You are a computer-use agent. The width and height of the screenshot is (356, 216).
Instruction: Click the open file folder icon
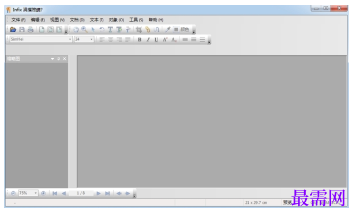(x=13, y=29)
